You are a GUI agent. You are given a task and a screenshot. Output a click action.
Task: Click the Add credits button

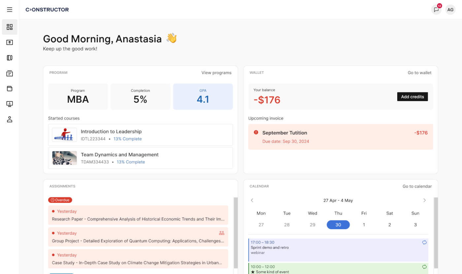coord(412,96)
